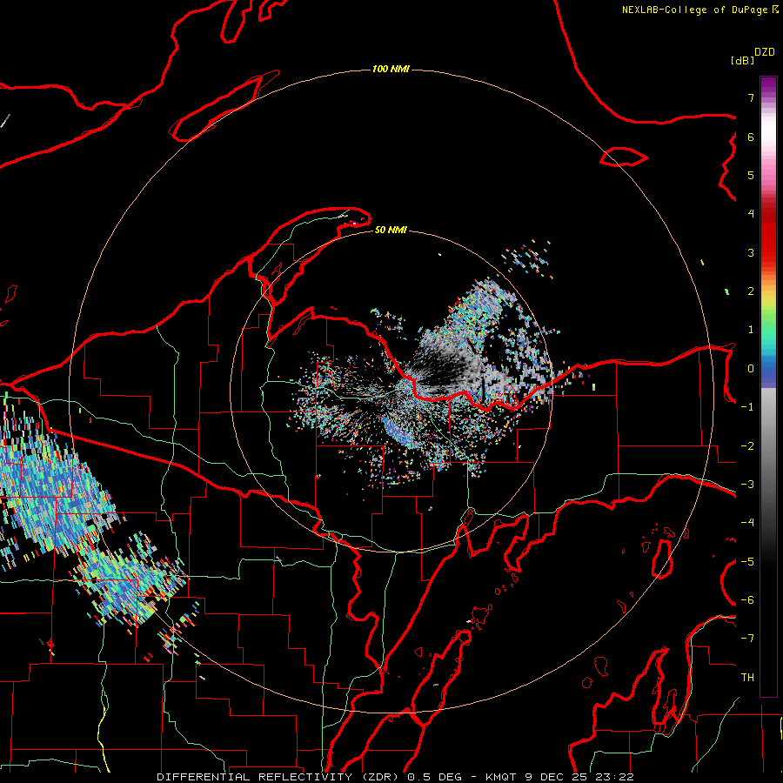This screenshot has height=783, width=783.
Task: Click the "-1" tick label on the color scale
Action: 747,407
